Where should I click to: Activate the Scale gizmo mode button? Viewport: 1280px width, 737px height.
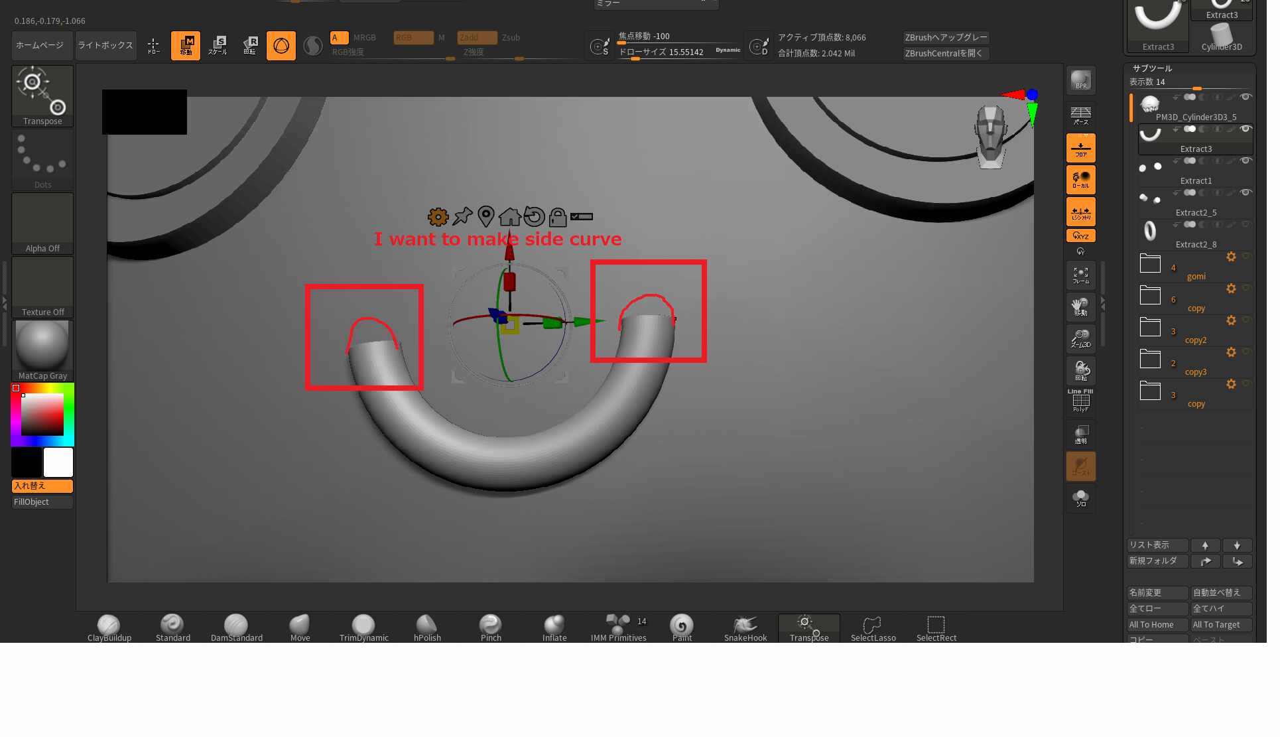pos(218,45)
